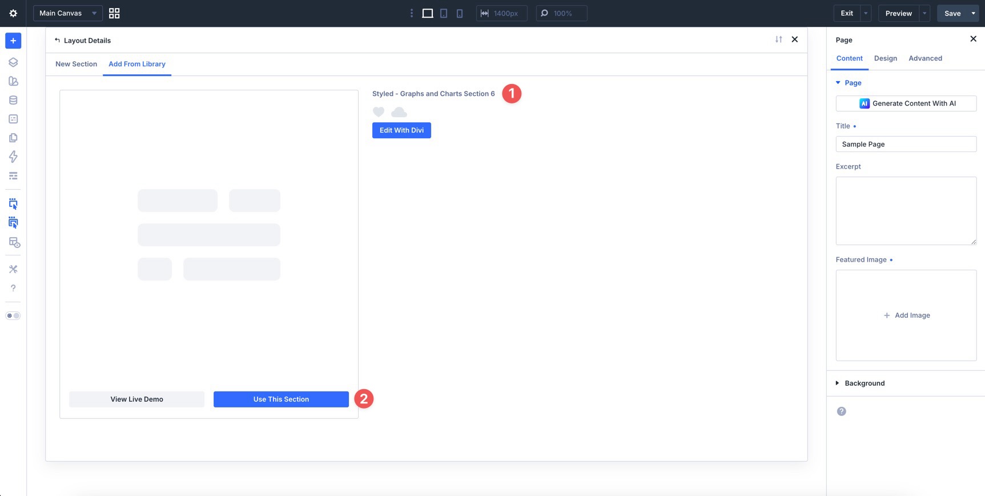Open the three-dot options menu in top bar
The width and height of the screenshot is (985, 496).
click(411, 13)
